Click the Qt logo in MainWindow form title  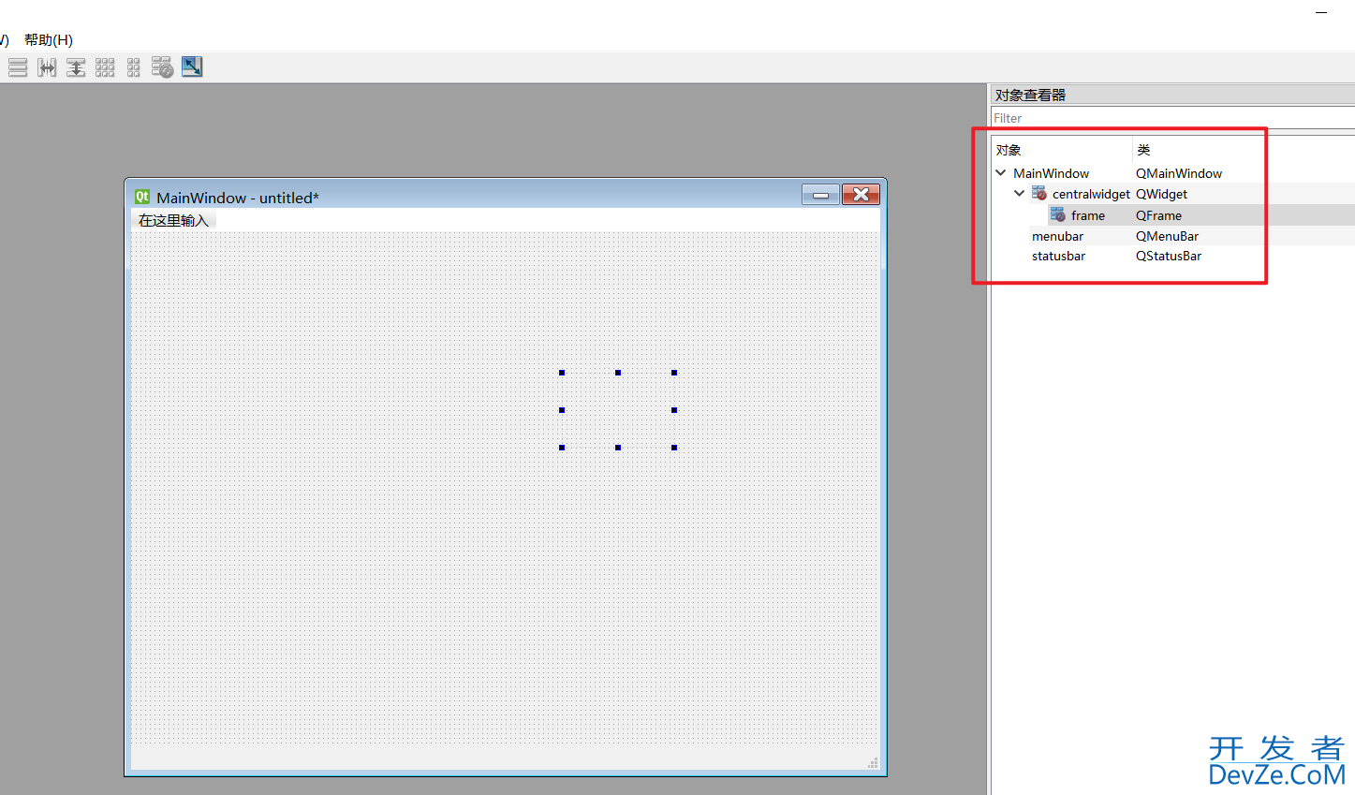pos(142,197)
